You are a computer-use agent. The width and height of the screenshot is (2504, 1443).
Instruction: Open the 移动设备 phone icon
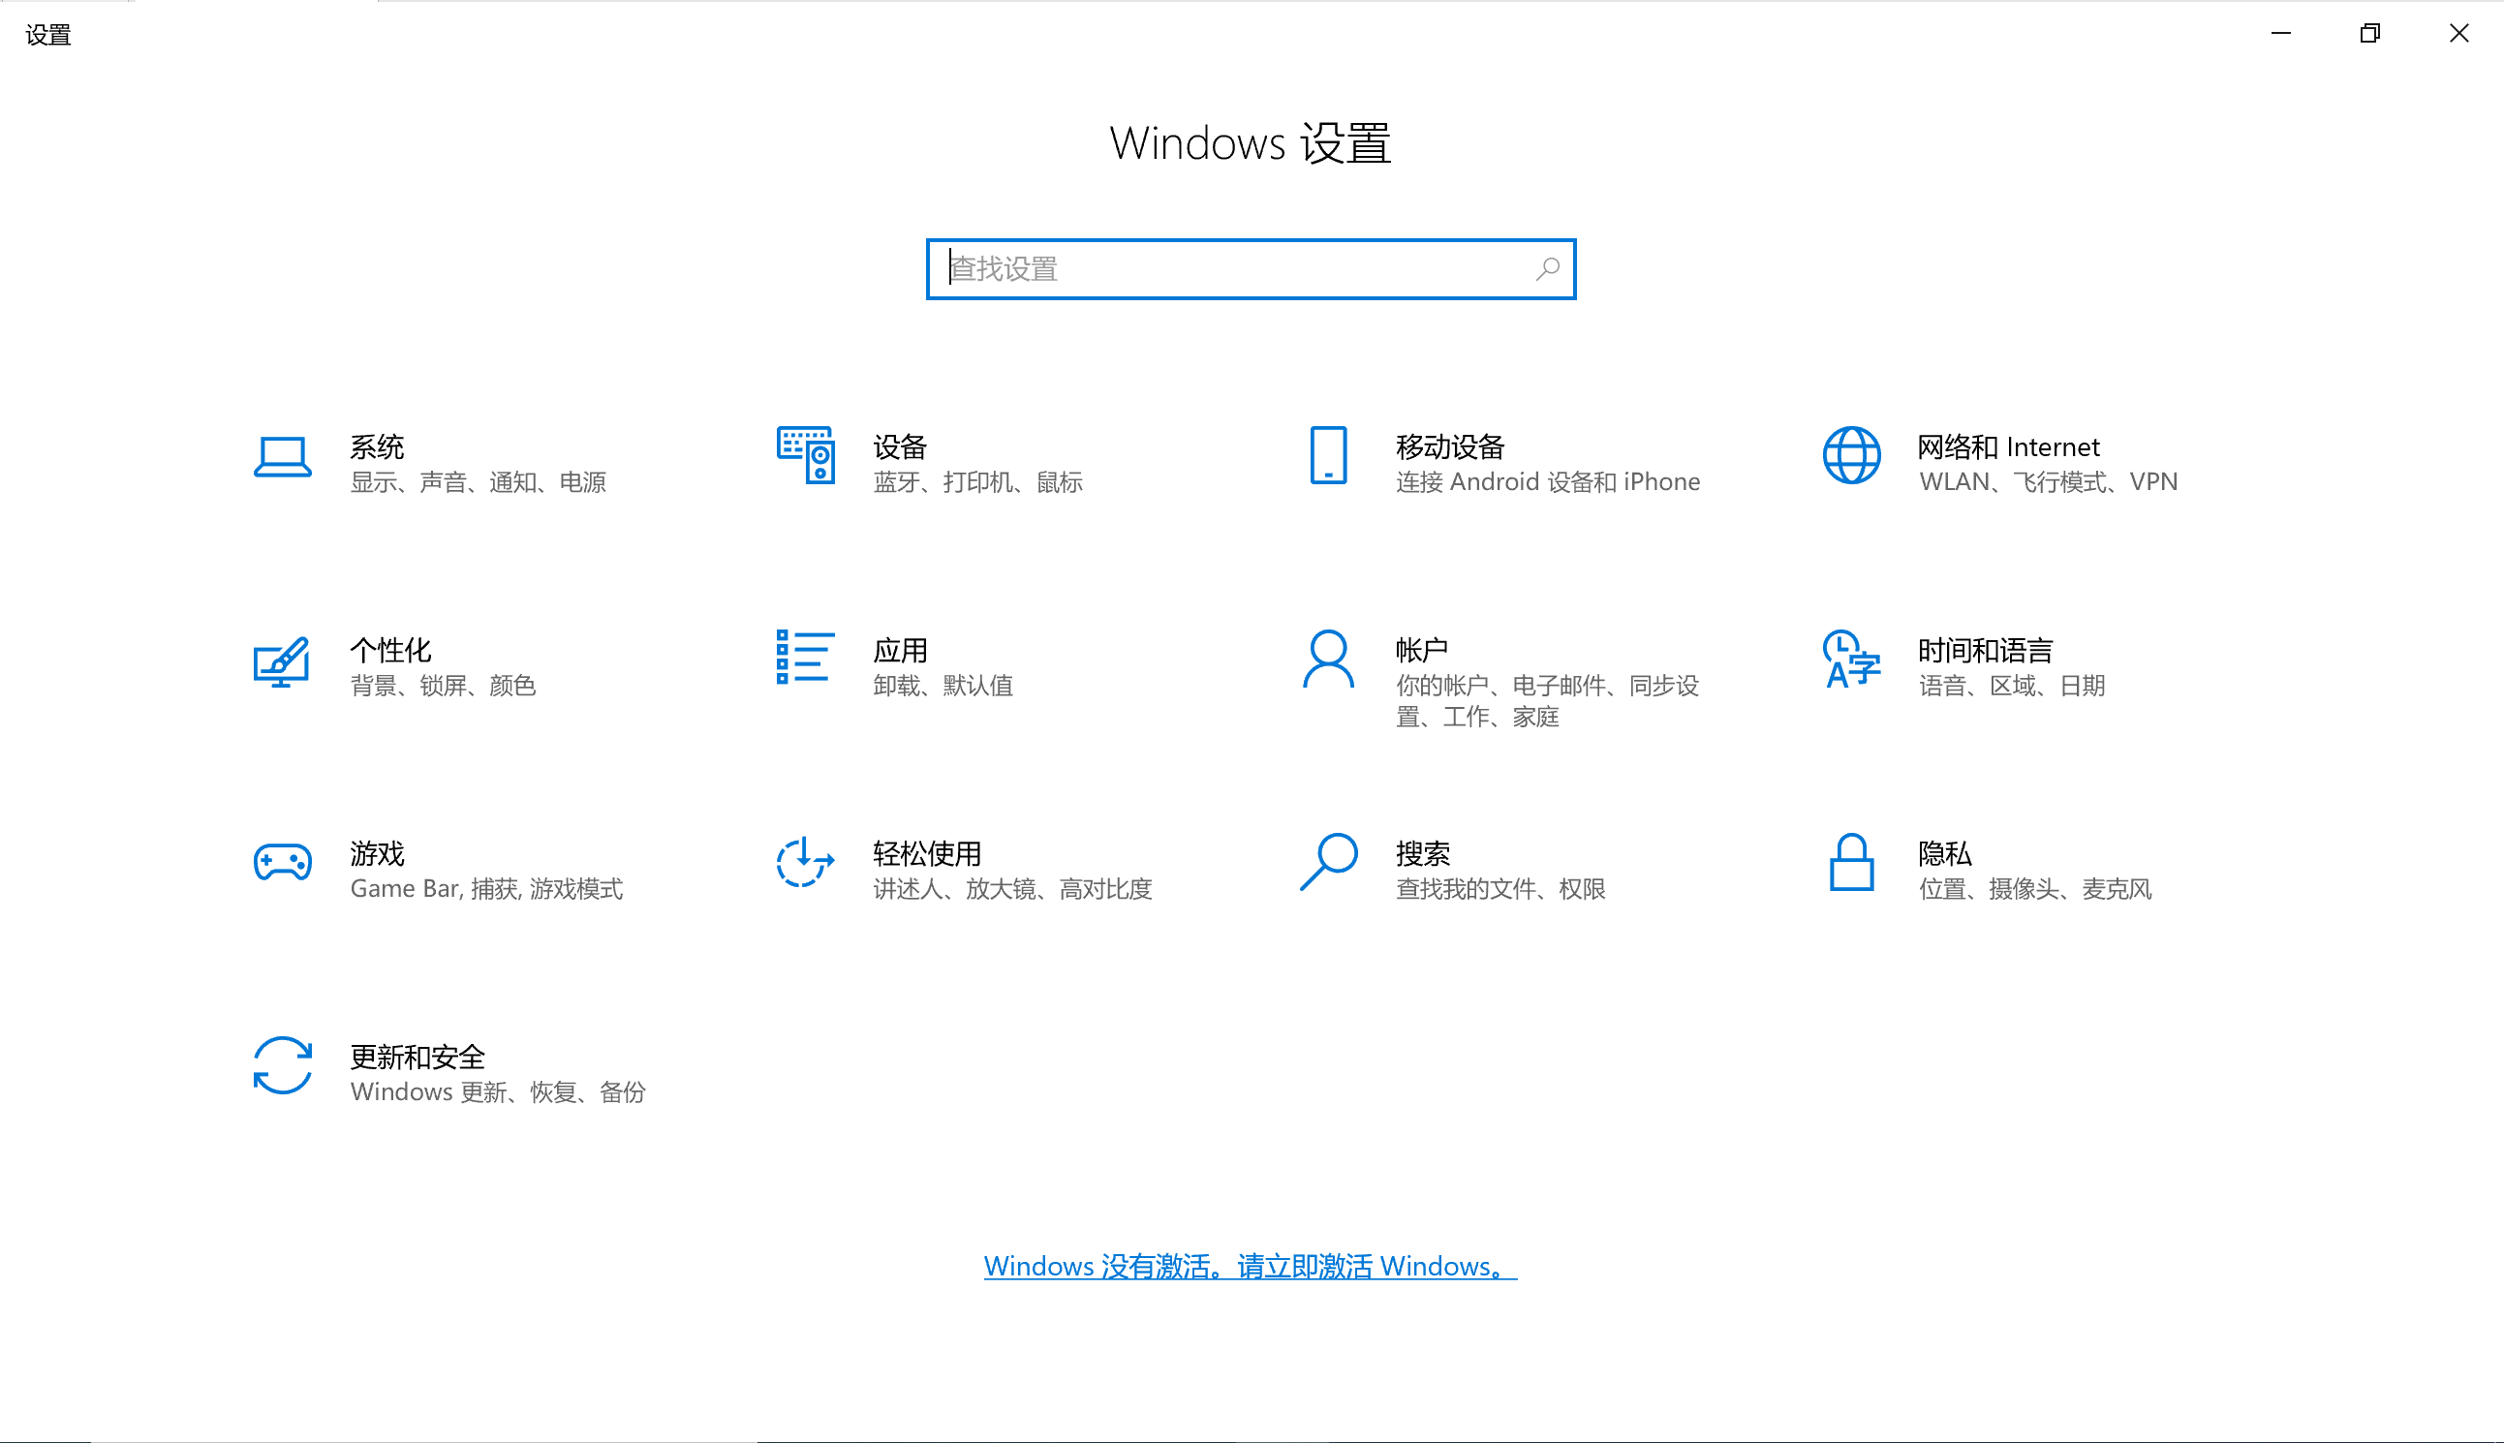1328,456
